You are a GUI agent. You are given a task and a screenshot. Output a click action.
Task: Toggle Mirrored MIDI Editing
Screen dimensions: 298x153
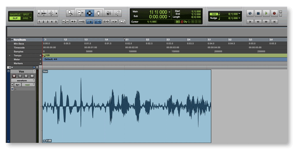82,22
